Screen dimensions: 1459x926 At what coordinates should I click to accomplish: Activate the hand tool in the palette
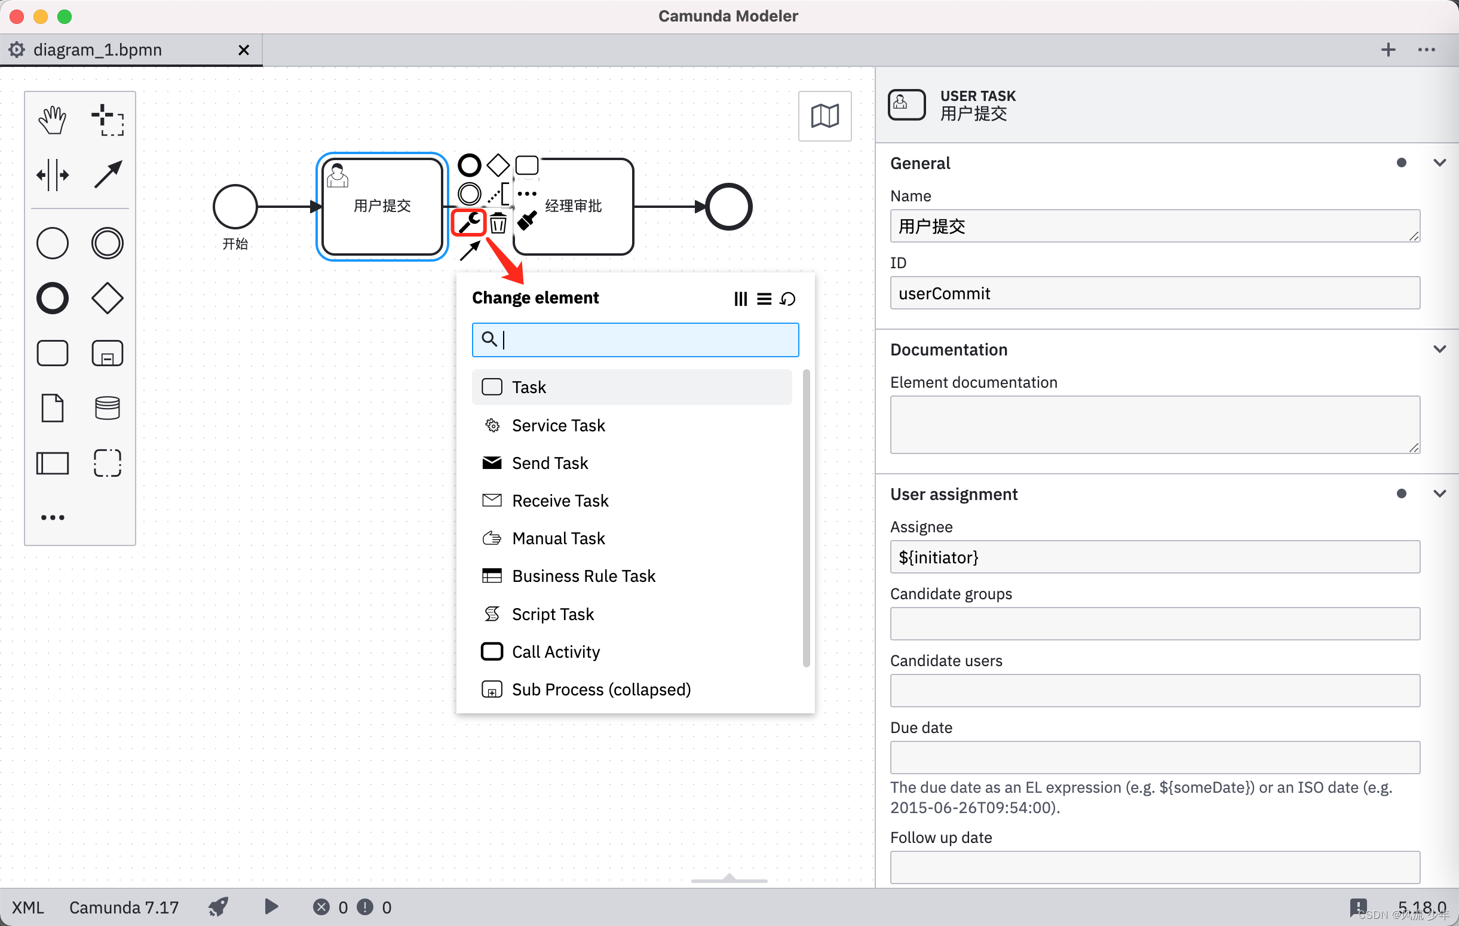pyautogui.click(x=53, y=119)
